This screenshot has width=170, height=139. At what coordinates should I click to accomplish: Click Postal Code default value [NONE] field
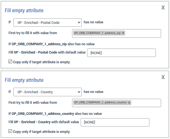121,53
